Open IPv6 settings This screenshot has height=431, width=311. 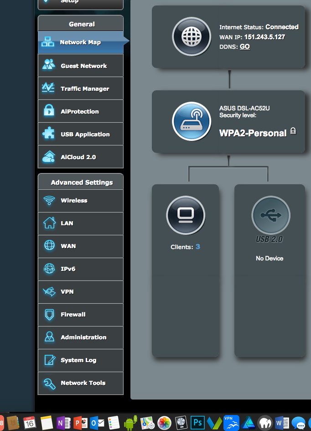click(81, 269)
